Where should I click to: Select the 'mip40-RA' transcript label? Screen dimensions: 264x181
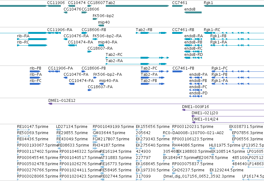click(x=108, y=42)
